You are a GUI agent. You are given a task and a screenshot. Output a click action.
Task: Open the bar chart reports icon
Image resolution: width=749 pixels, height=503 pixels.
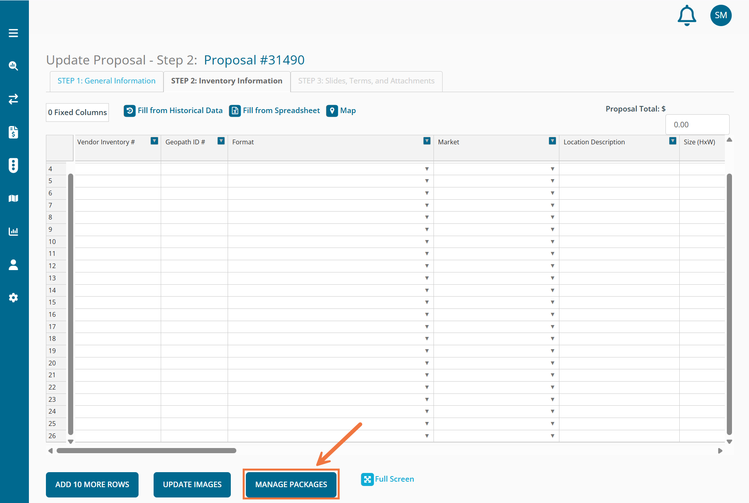(x=13, y=231)
